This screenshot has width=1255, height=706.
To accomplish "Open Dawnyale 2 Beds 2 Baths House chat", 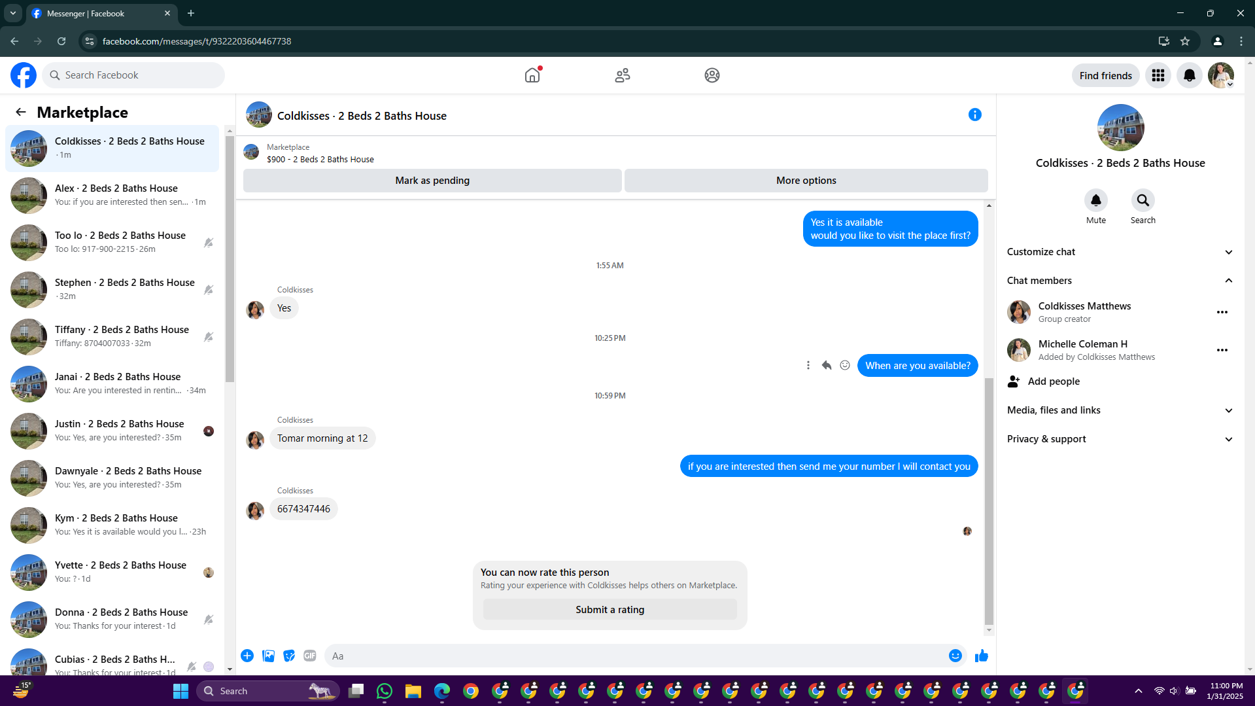I will tap(112, 478).
